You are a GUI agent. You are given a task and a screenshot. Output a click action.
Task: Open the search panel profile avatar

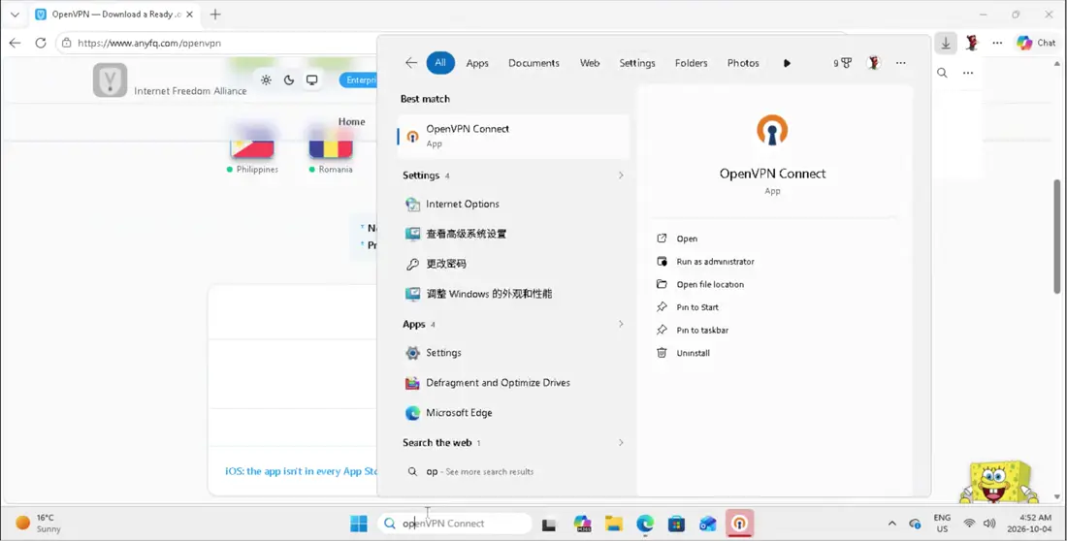[x=874, y=63]
